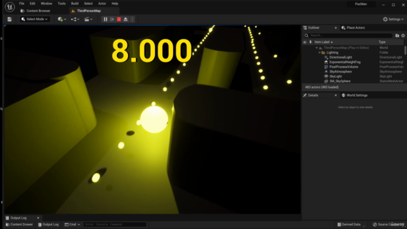Open the Build menu

[75, 4]
